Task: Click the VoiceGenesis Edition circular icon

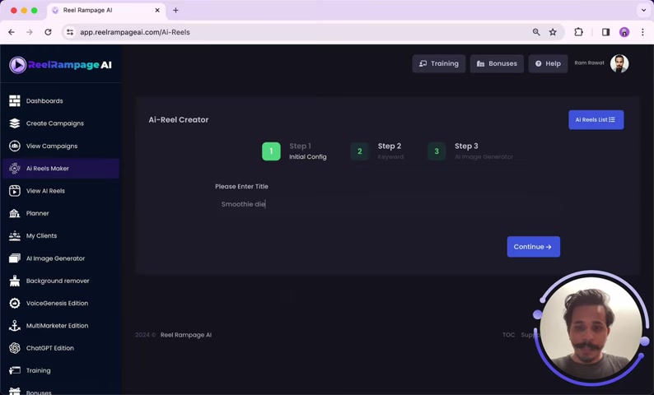Action: pos(15,304)
